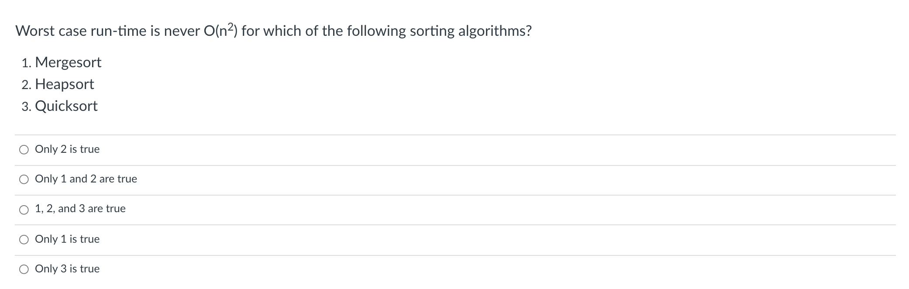
Task: Click the 'Only 1 is true' answer label text
Action: click(x=67, y=239)
